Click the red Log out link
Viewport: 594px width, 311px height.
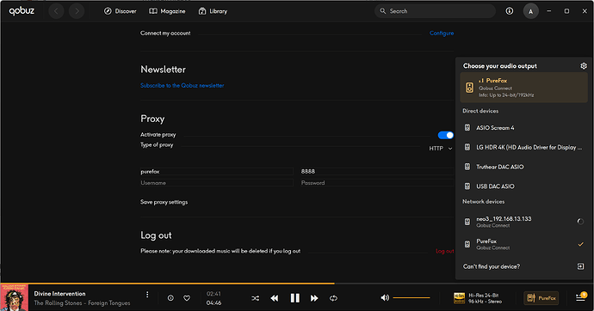(445, 251)
